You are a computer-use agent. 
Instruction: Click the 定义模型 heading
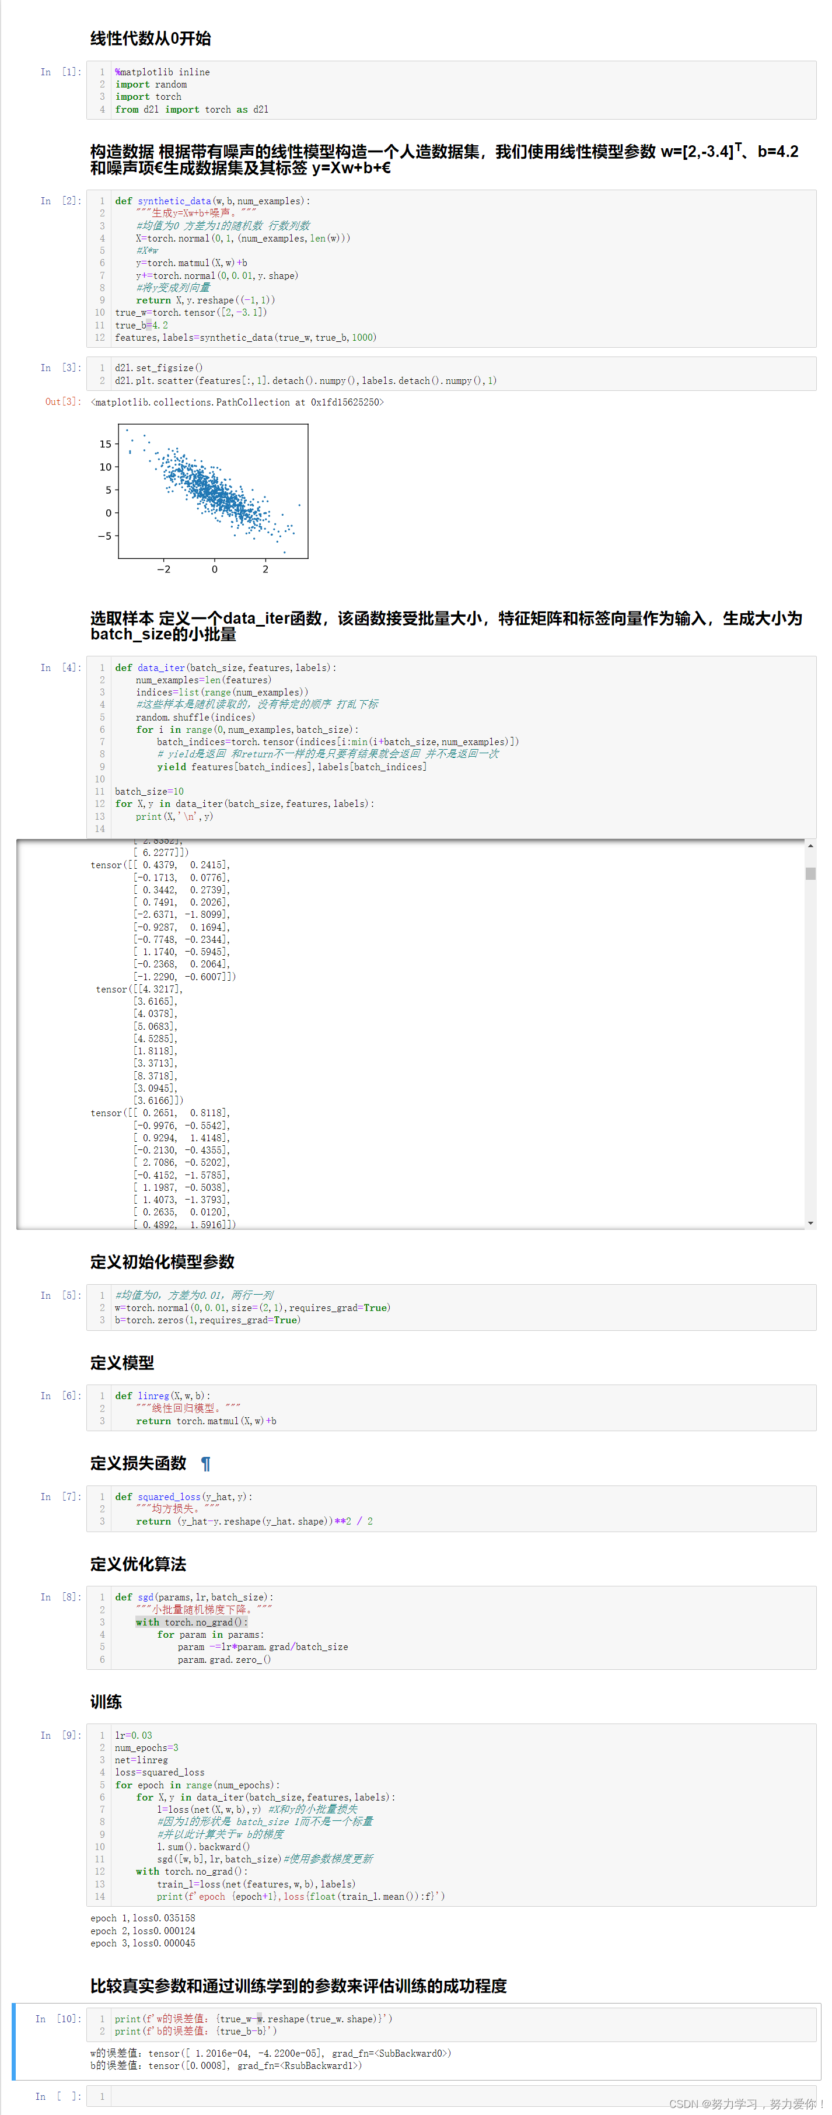click(x=123, y=1362)
